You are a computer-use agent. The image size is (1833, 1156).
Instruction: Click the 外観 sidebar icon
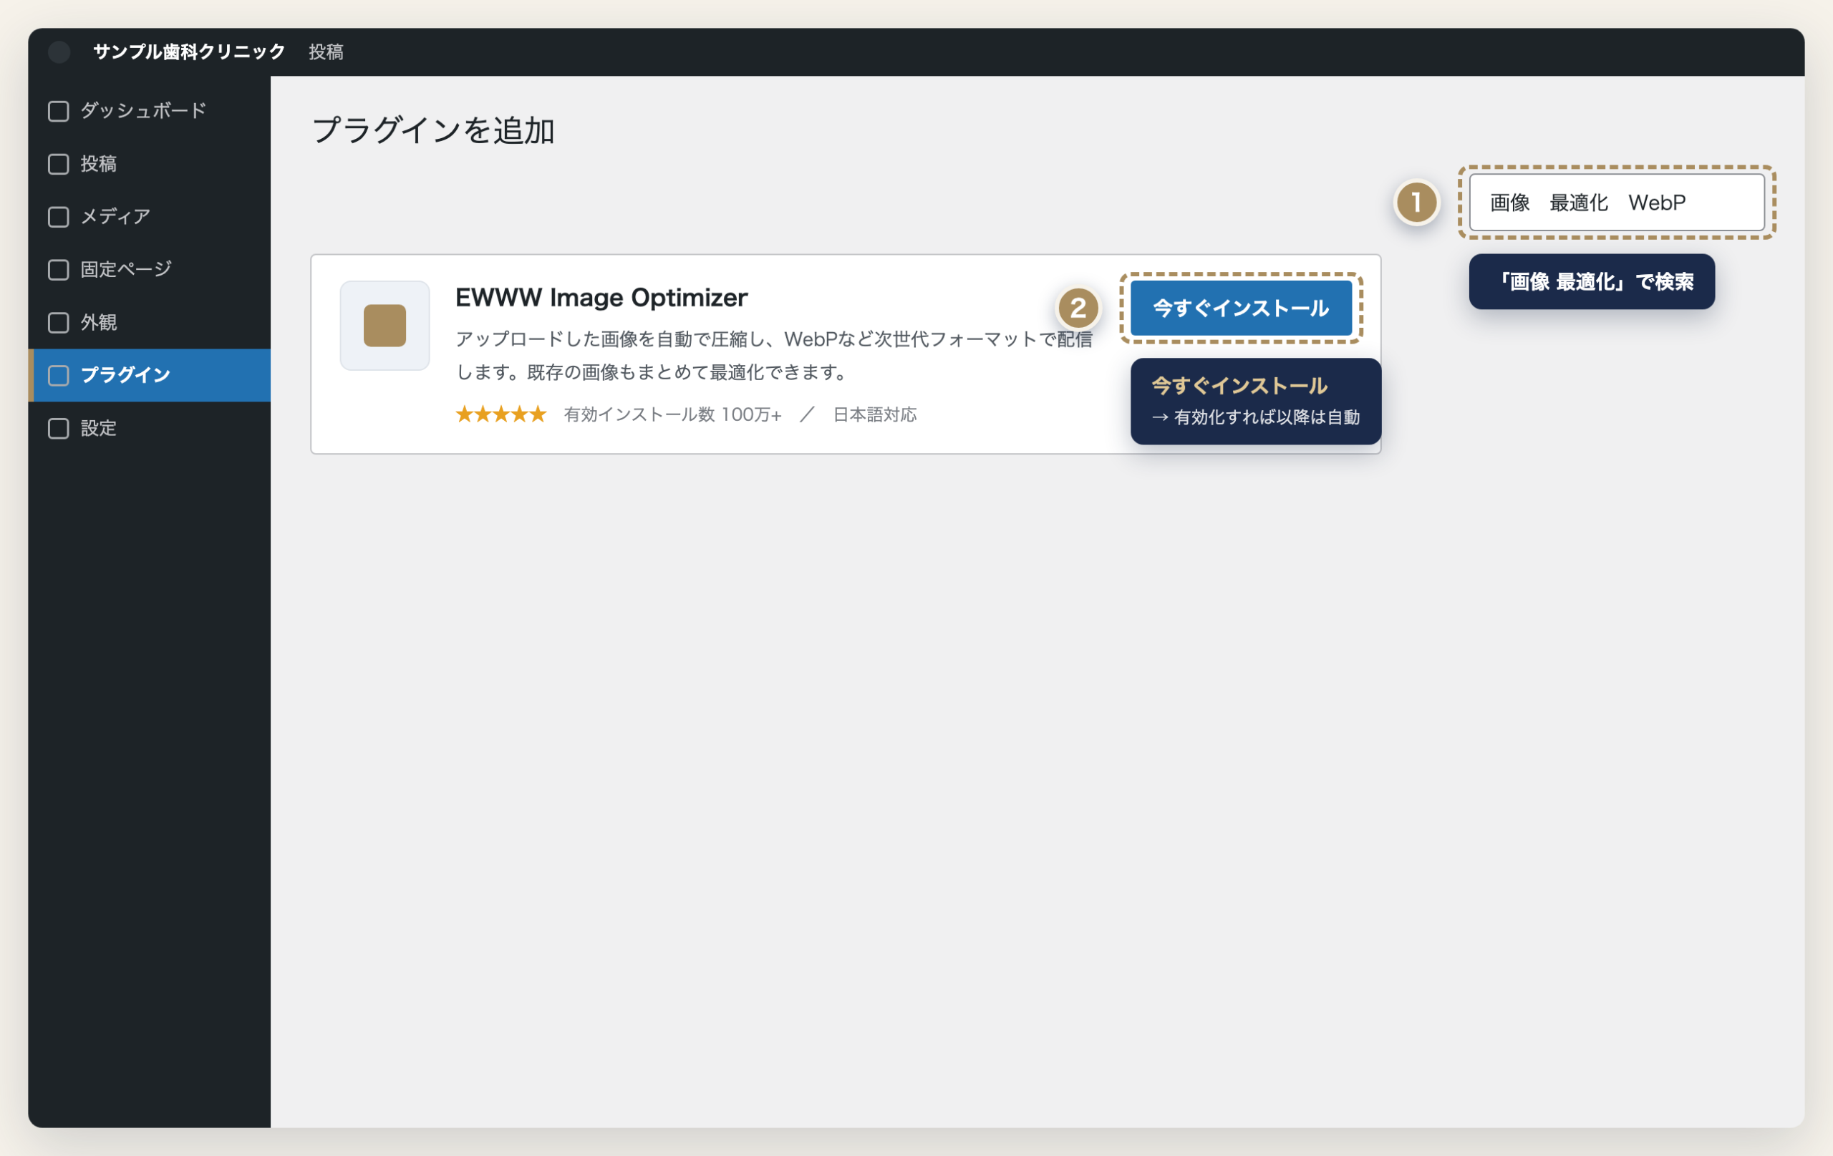click(59, 323)
